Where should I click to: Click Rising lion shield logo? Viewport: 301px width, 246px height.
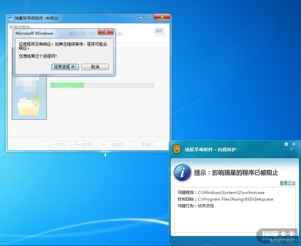pos(177,149)
